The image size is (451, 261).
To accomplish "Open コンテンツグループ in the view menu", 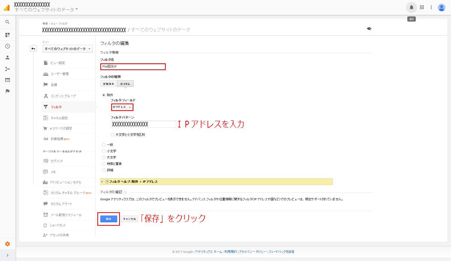I will pyautogui.click(x=63, y=96).
